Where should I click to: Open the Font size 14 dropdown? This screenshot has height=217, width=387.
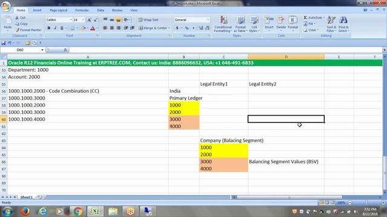(x=83, y=20)
